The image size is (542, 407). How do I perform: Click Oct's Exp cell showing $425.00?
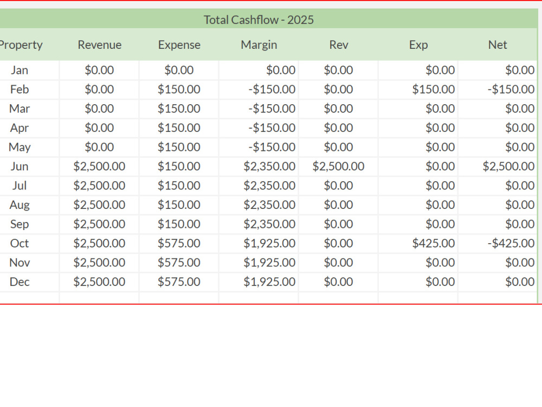(x=418, y=243)
